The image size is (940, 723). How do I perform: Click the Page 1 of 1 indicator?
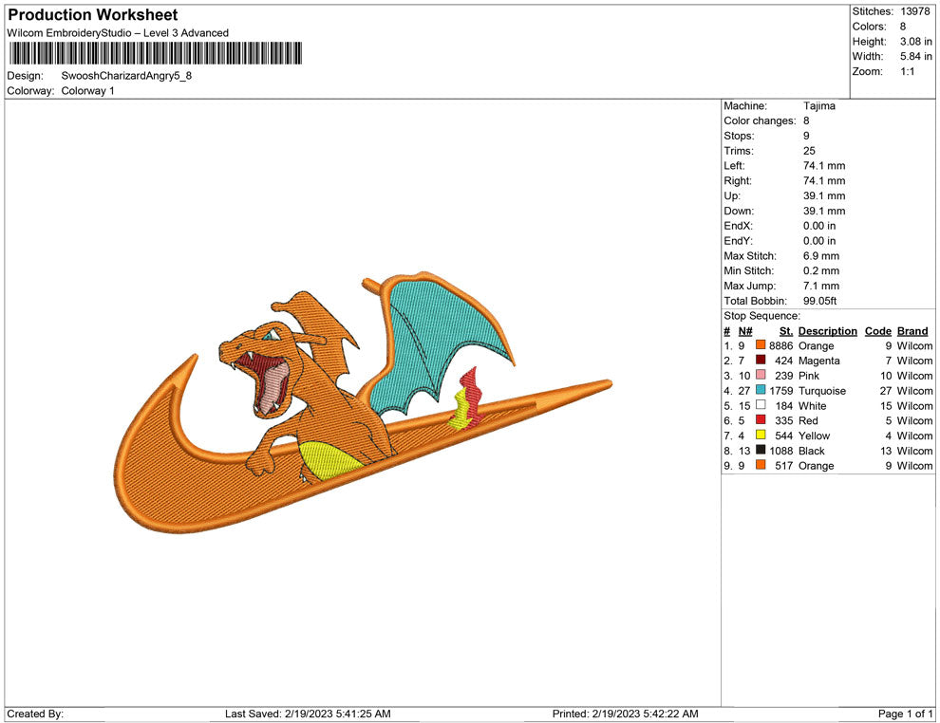point(906,714)
